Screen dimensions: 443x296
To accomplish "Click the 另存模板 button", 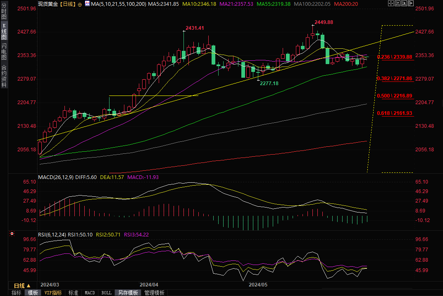I will pyautogui.click(x=128, y=293).
